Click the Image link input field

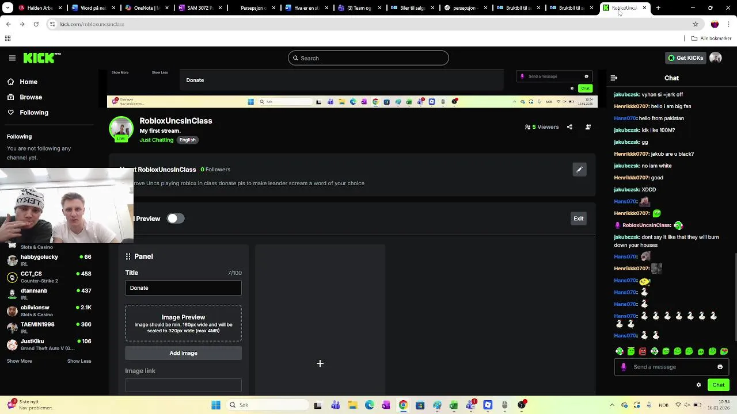[x=183, y=385]
